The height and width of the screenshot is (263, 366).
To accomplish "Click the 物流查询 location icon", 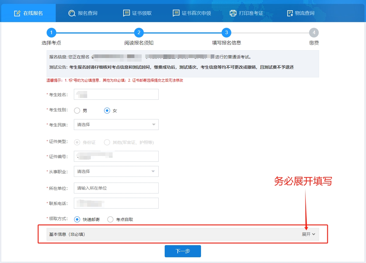I will point(290,13).
